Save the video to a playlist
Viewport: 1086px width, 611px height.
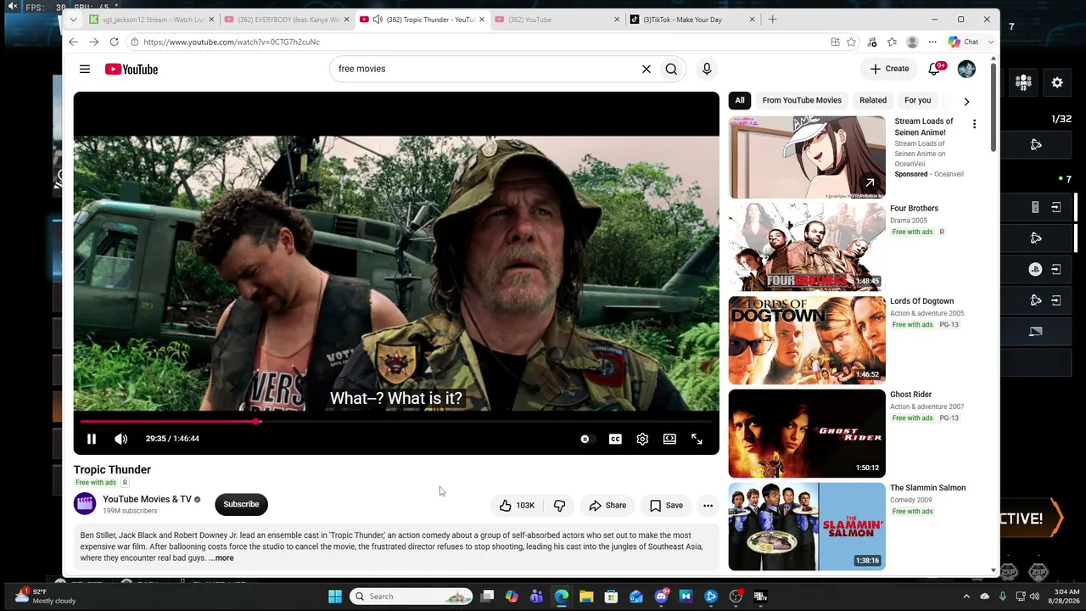coord(666,506)
